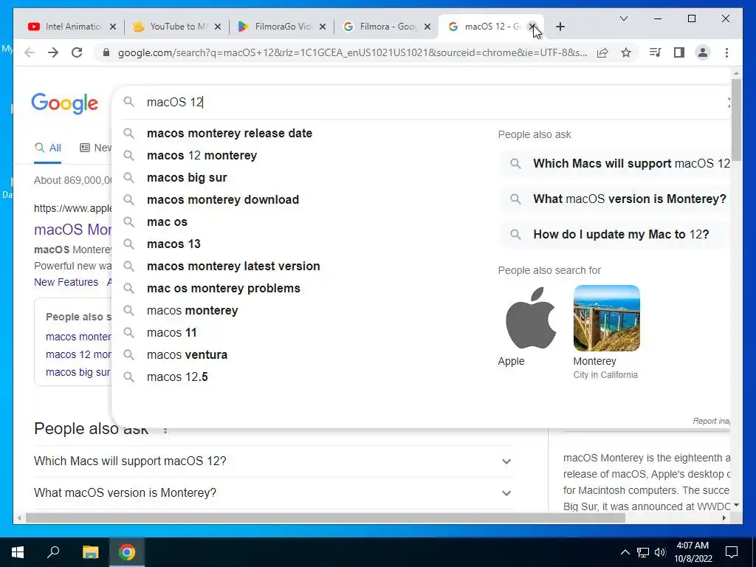The image size is (756, 567).
Task: Click the browser forward arrow
Action: [x=53, y=52]
